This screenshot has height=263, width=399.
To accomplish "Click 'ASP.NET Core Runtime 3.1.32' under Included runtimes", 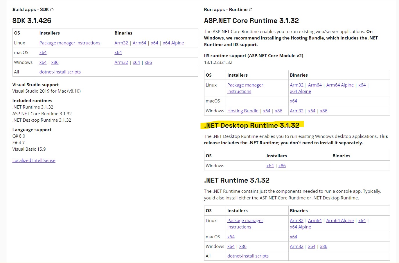I will pos(42,114).
